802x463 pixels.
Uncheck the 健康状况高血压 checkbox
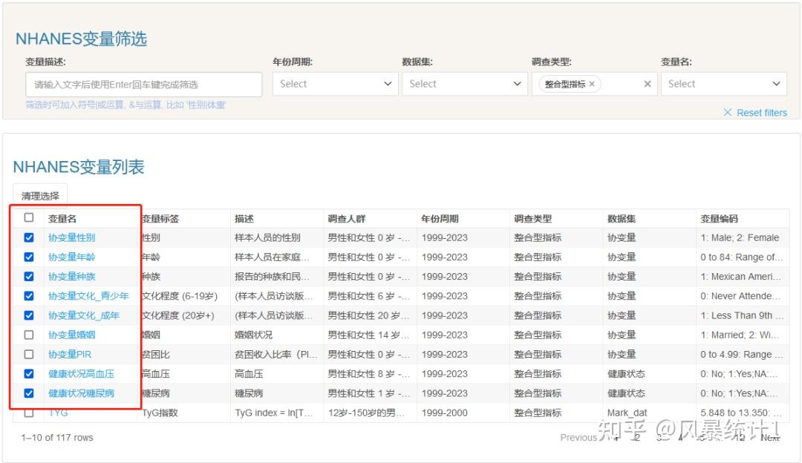pos(29,373)
